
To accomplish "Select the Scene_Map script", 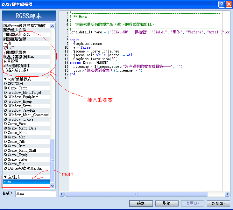I will [x=26, y=137].
